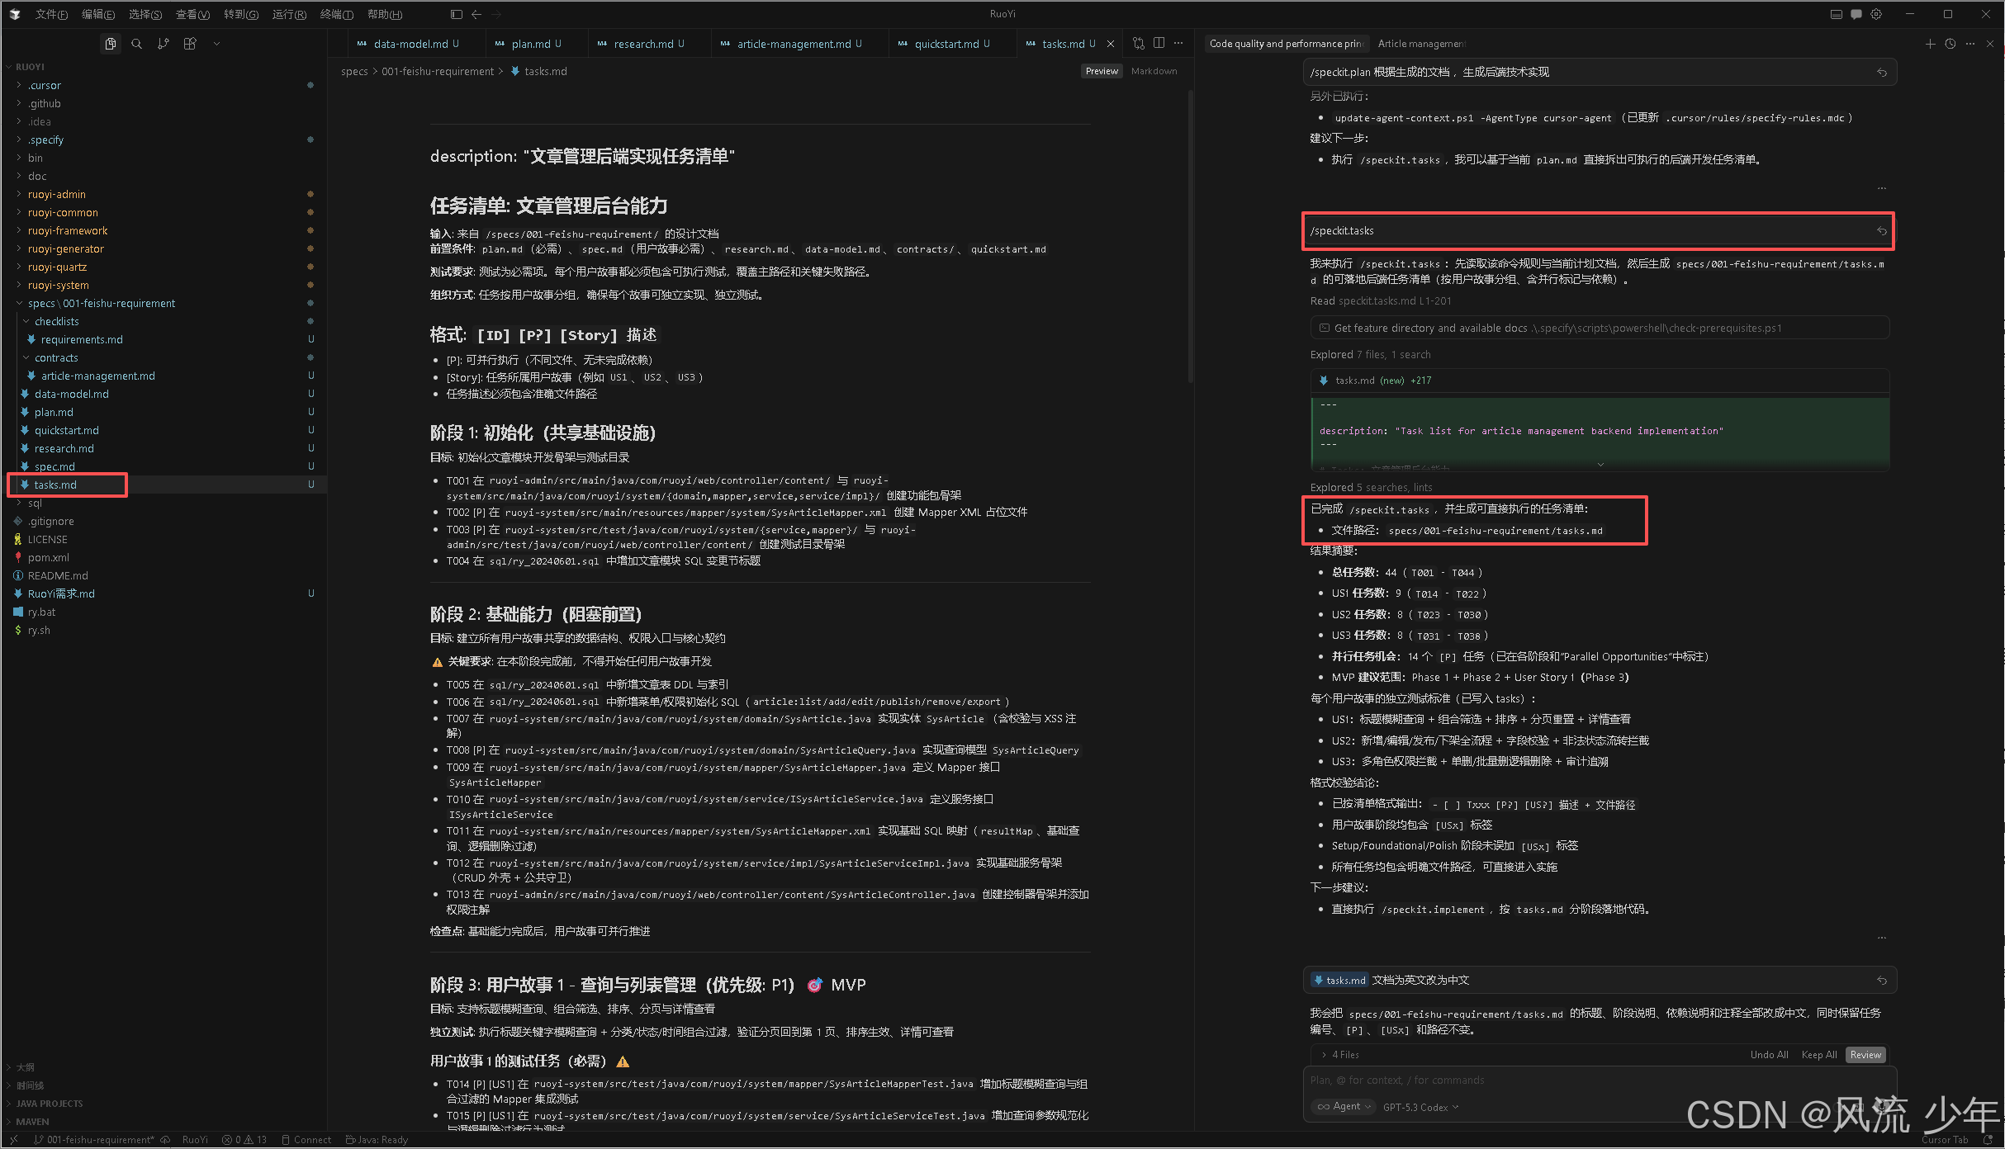
Task: Open Settings via the gear icon in title bar
Action: tap(1876, 14)
